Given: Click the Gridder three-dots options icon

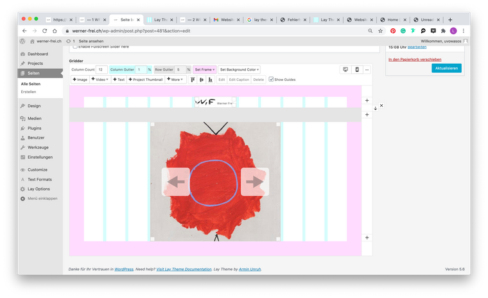Looking at the screenshot, I should pos(367,69).
